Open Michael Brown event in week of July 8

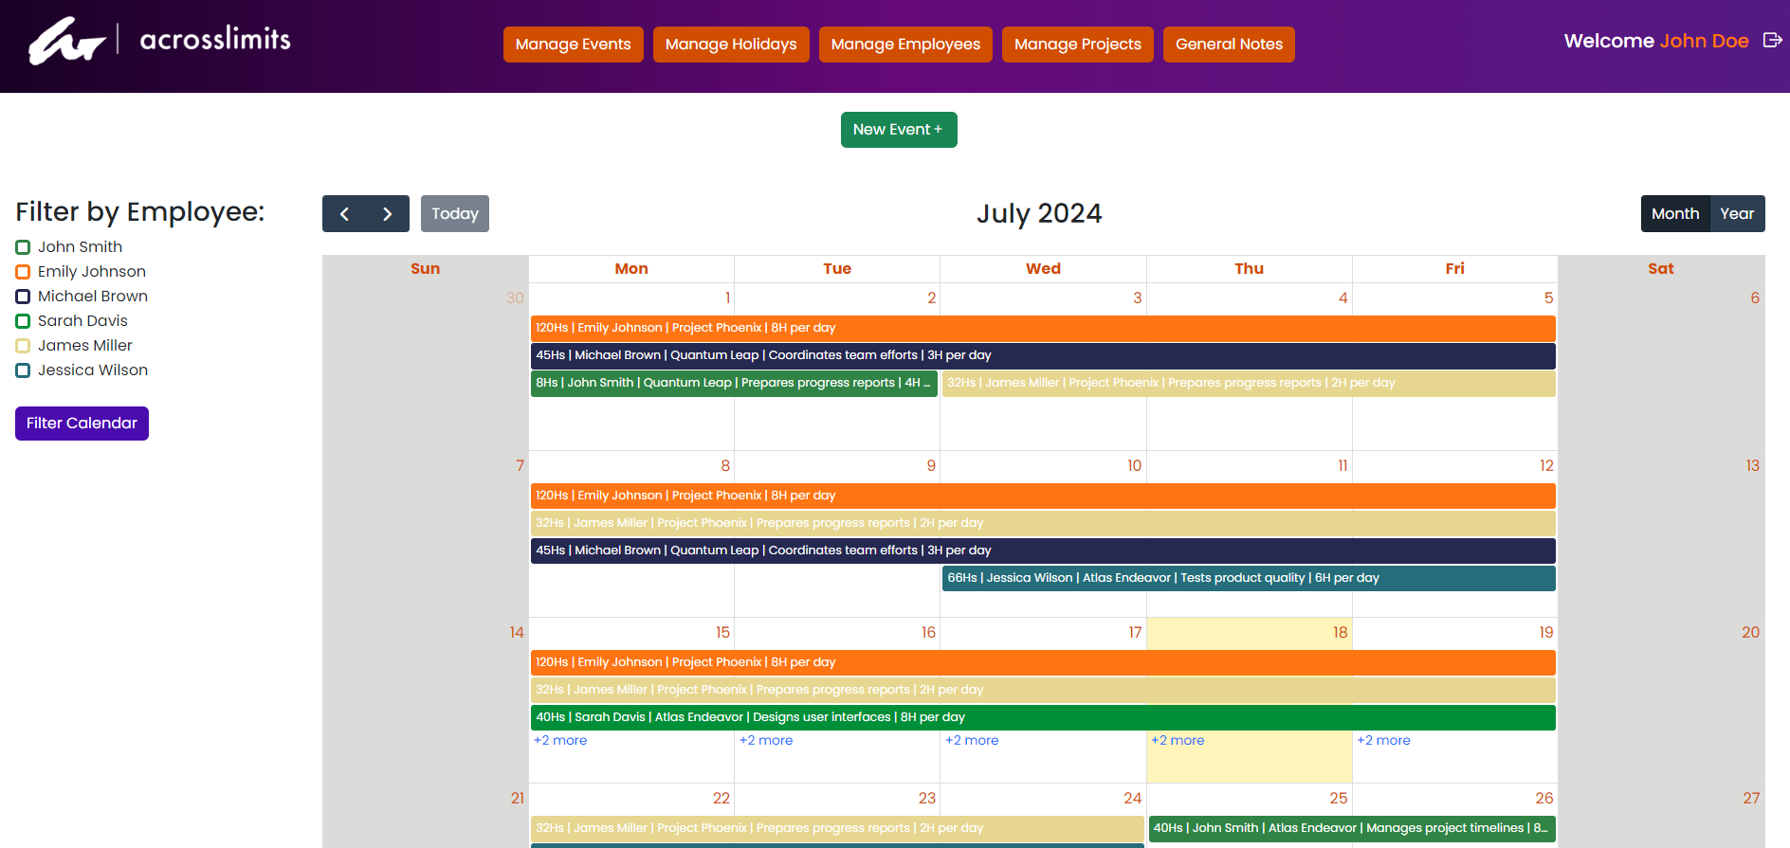(1043, 550)
